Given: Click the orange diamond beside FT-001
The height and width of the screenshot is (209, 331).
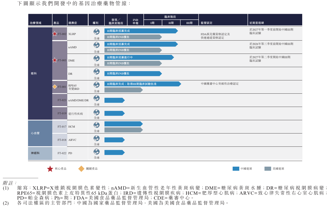Looking at the screenshot, I should (55, 87).
